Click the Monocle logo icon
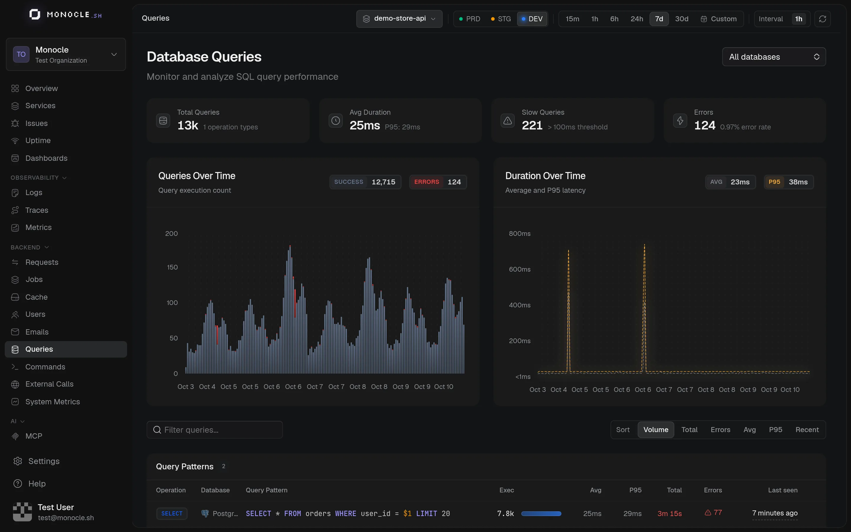The height and width of the screenshot is (532, 851). [35, 14]
